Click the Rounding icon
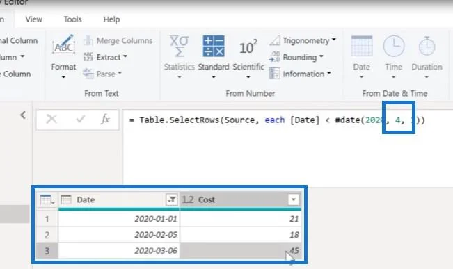The image size is (453, 269). pos(274,57)
